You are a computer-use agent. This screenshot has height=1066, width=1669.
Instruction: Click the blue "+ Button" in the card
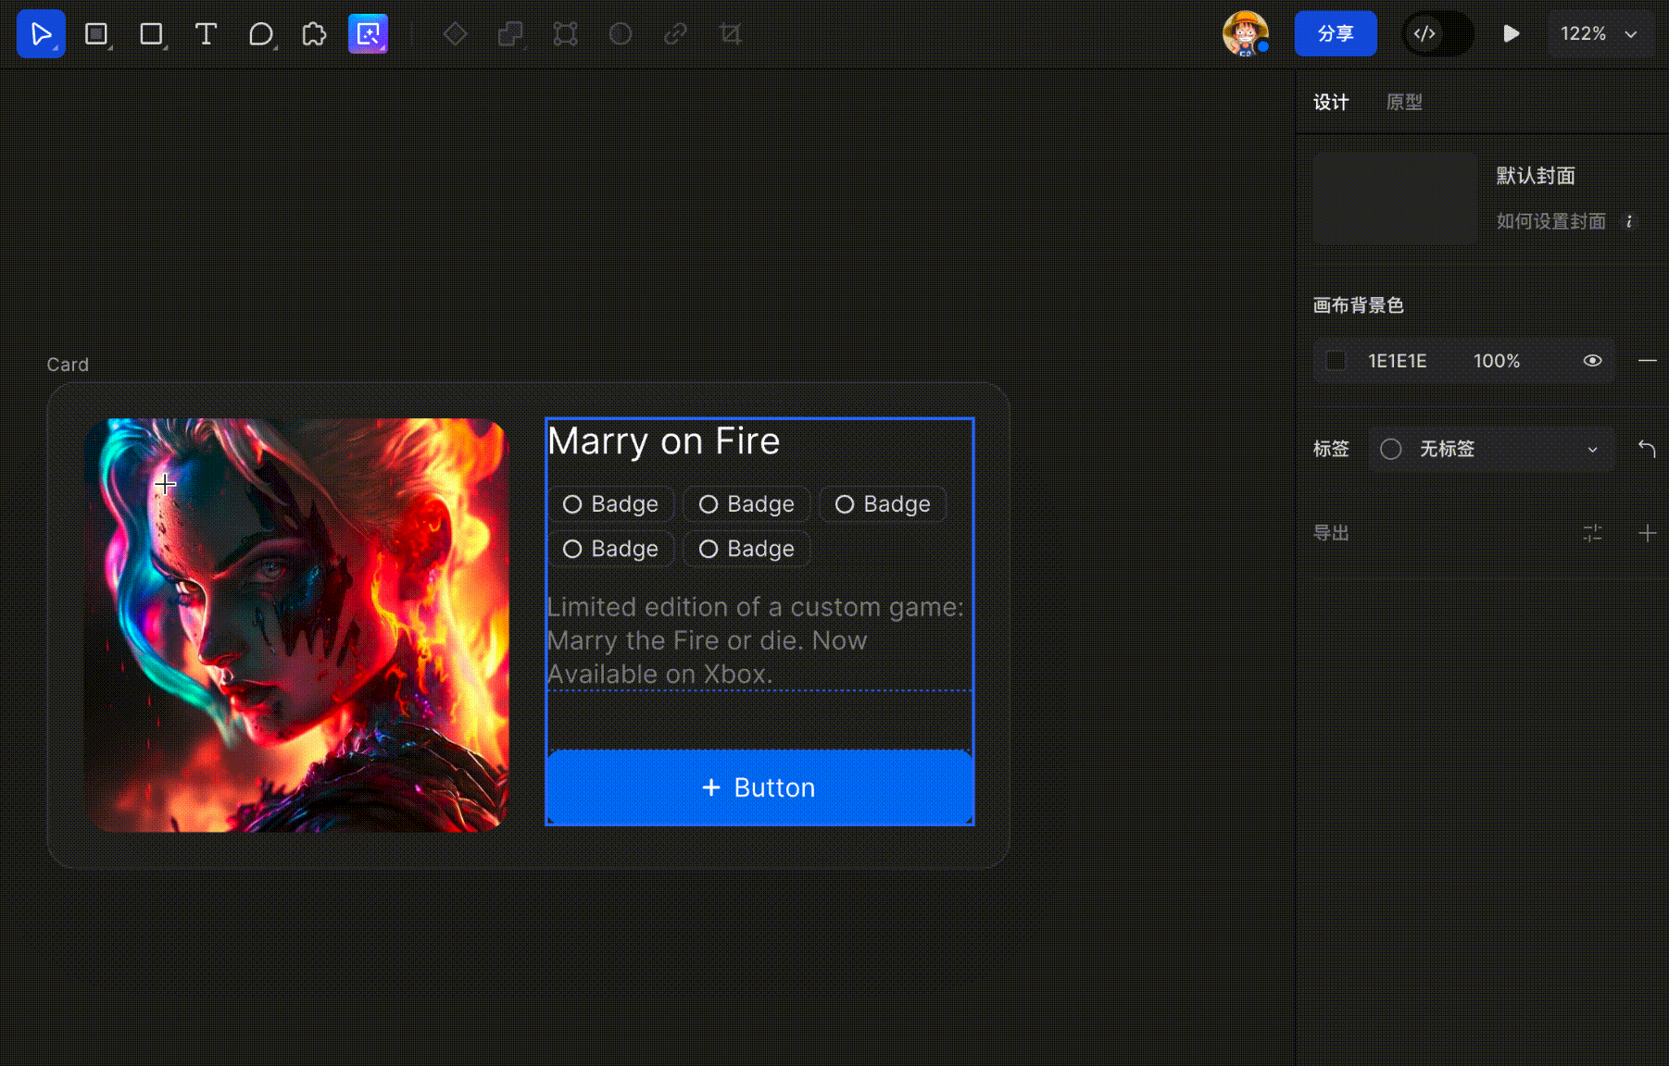coord(759,787)
